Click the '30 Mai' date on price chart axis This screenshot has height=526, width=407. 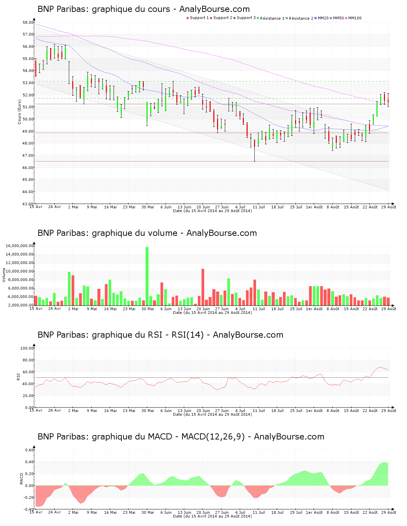tap(148, 207)
